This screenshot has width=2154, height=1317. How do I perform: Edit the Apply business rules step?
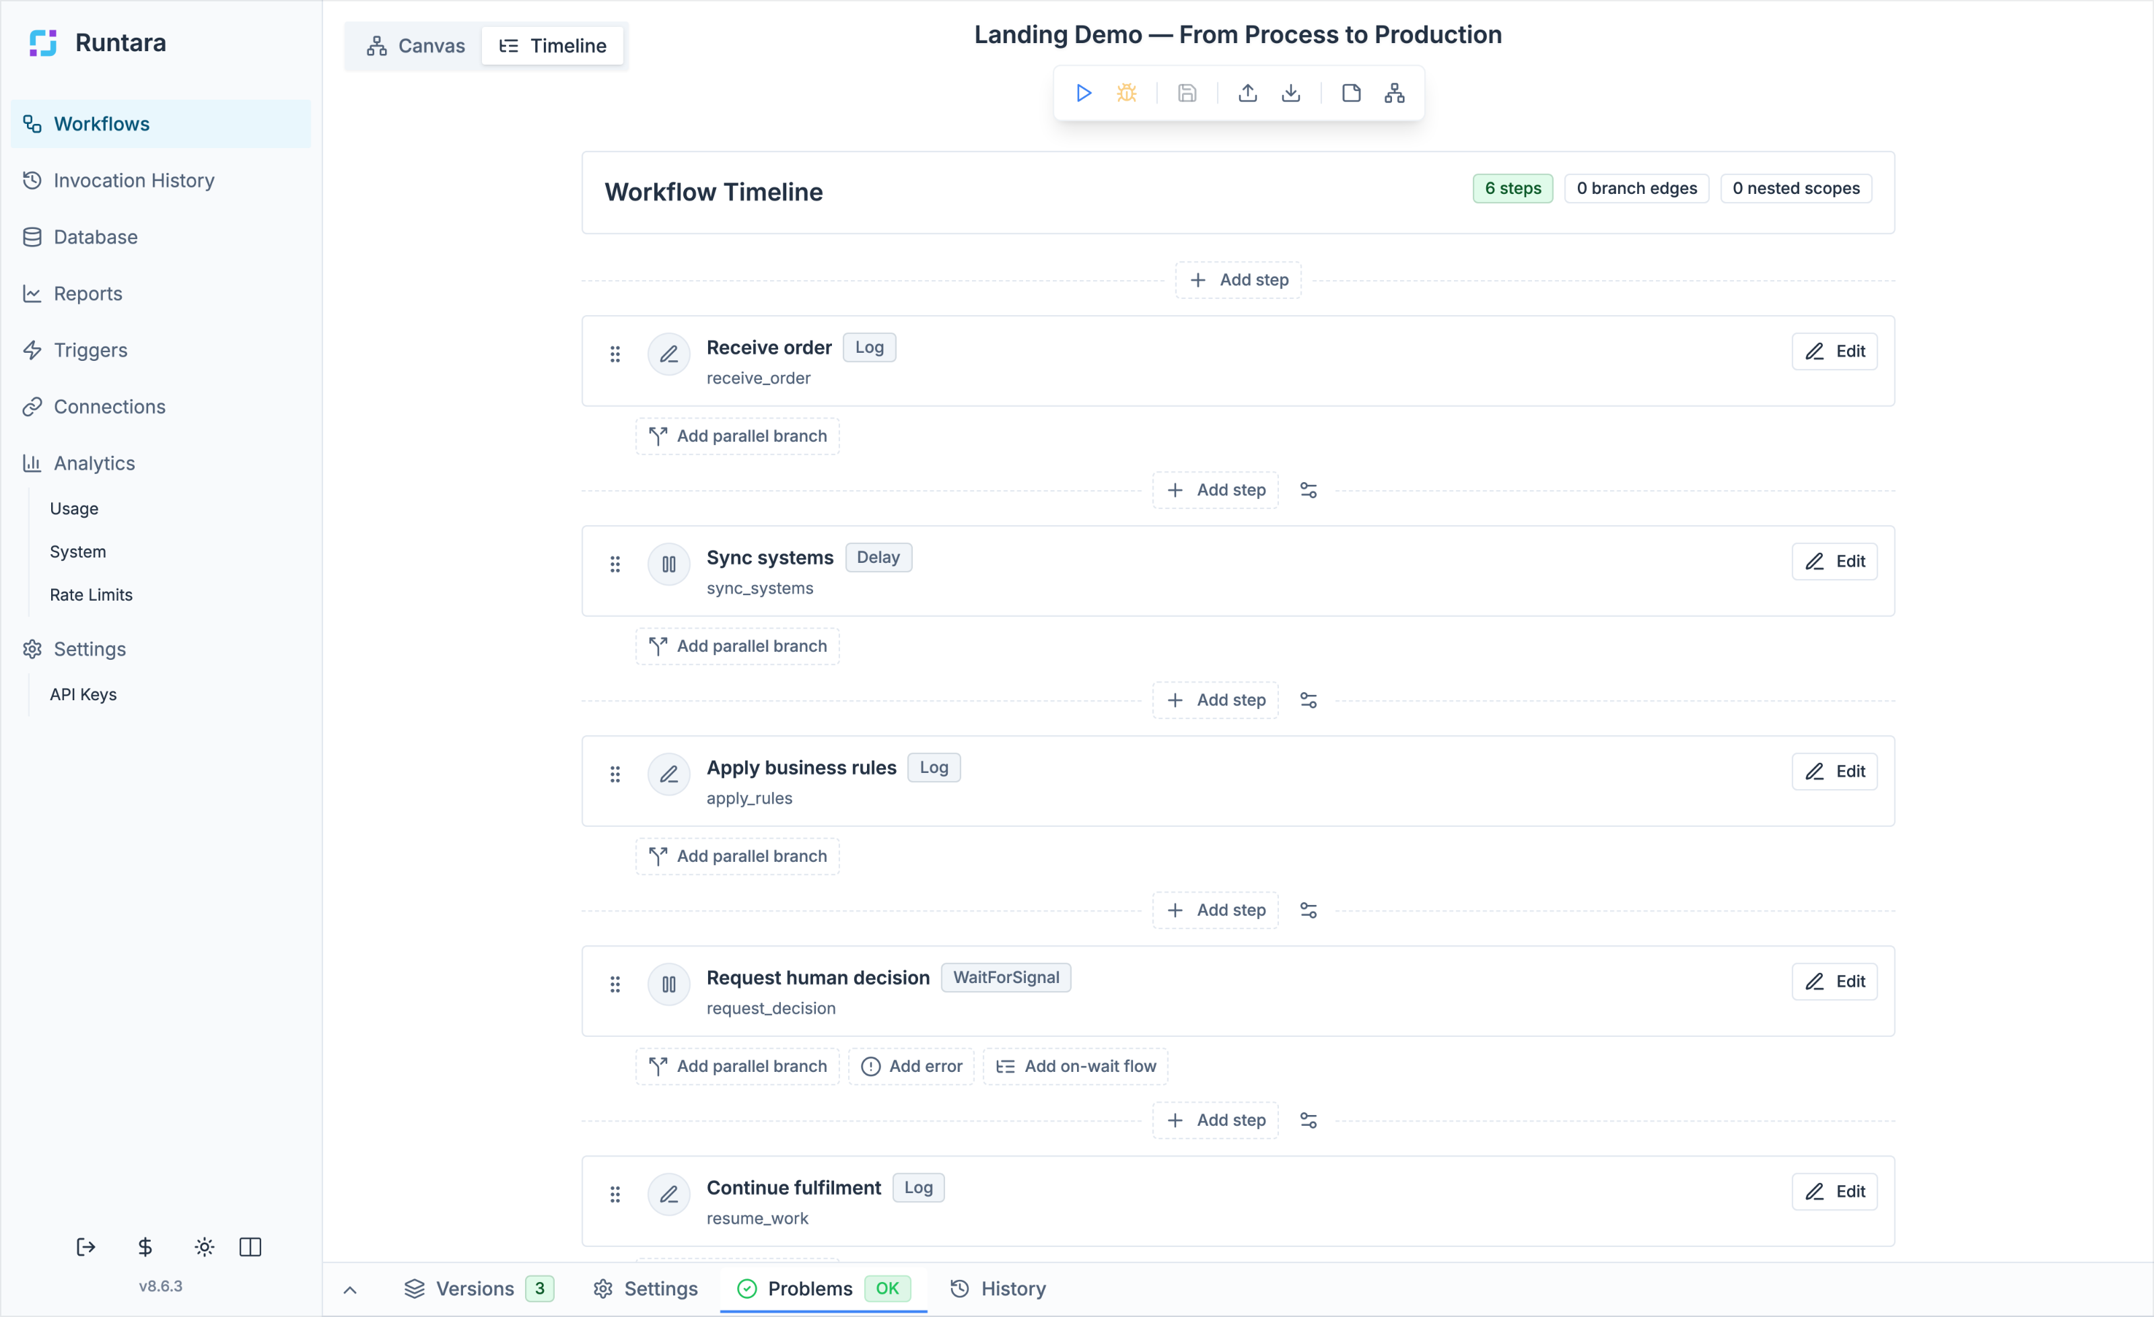click(1835, 772)
